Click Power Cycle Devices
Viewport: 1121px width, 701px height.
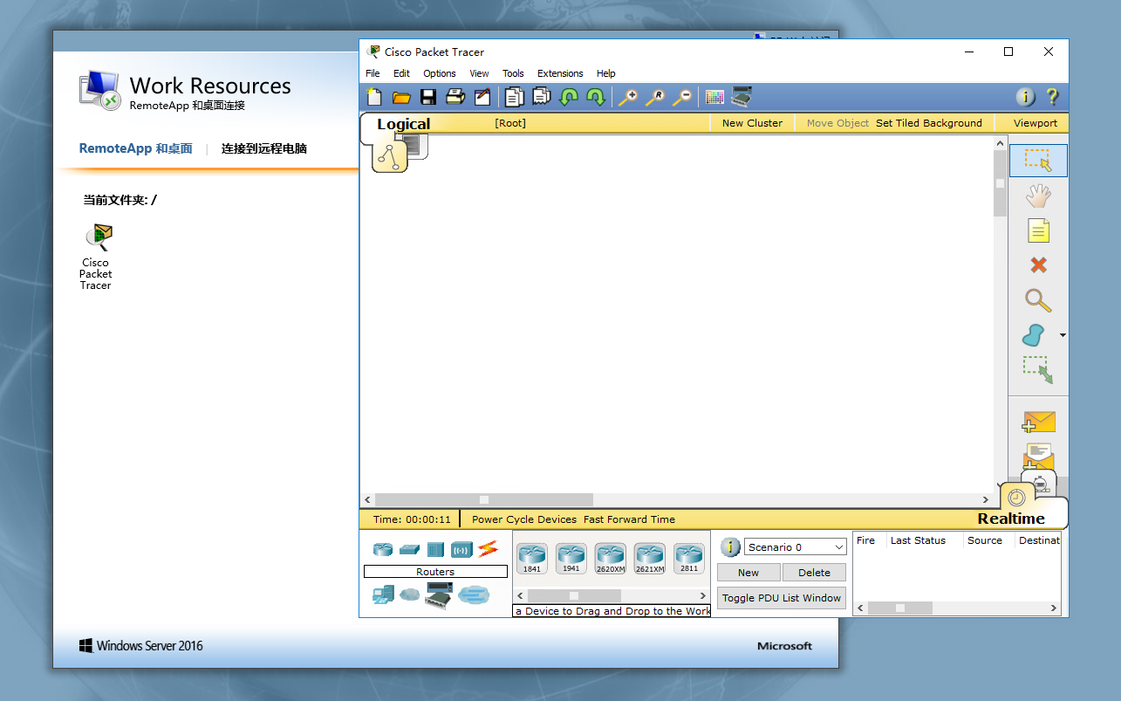[524, 519]
